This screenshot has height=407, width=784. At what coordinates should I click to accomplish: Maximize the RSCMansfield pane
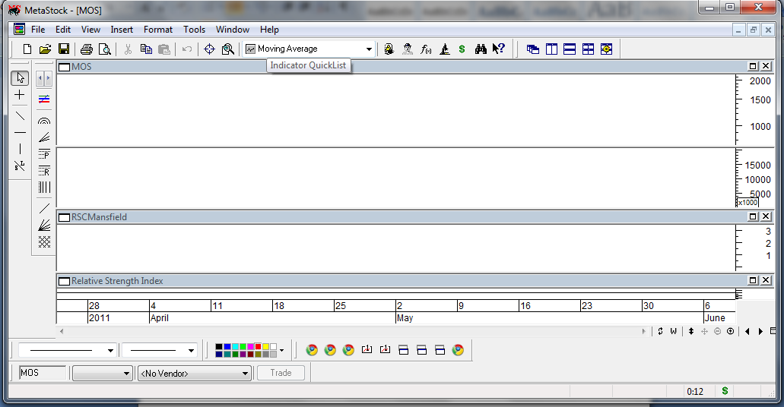tap(753, 216)
